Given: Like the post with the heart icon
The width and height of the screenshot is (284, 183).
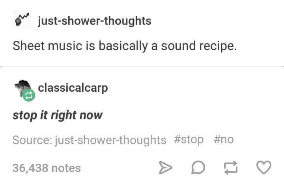Looking at the screenshot, I should (x=264, y=167).
